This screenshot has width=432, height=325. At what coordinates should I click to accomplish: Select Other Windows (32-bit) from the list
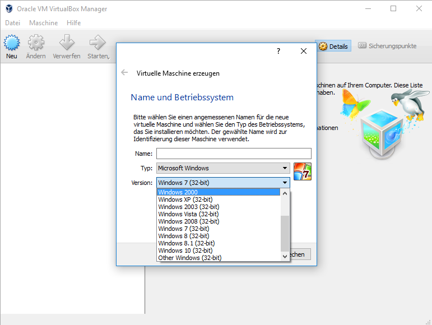coord(219,258)
